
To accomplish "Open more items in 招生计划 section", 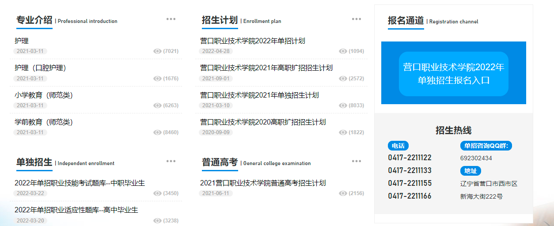I will (357, 19).
